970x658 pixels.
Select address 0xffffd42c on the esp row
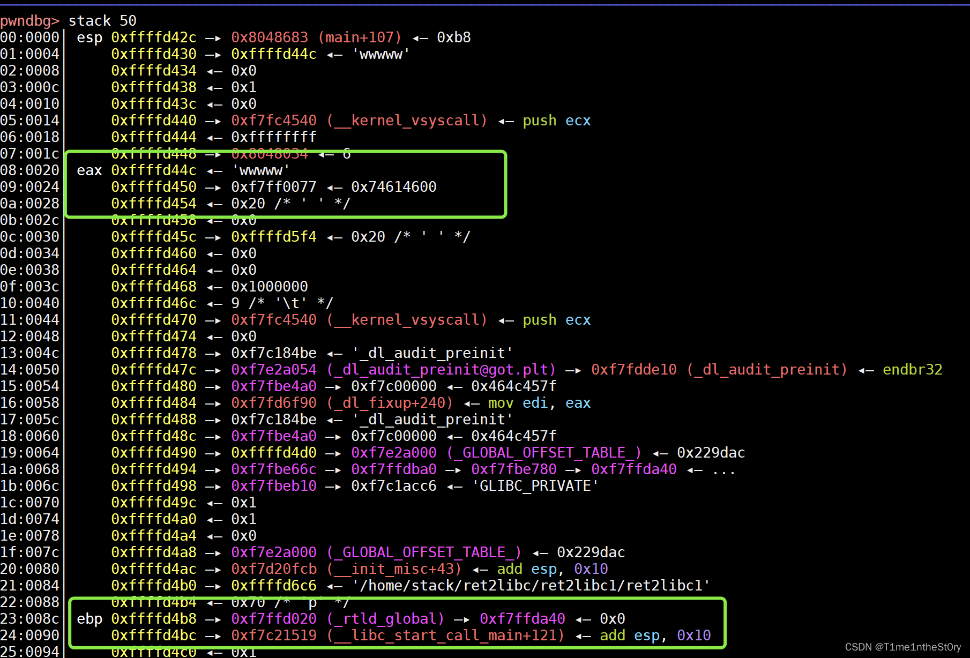pos(154,38)
